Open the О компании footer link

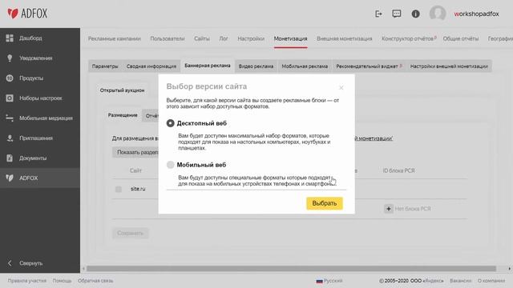pos(491,281)
